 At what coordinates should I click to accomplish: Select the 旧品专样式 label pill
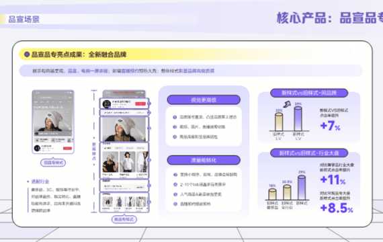click(x=53, y=163)
